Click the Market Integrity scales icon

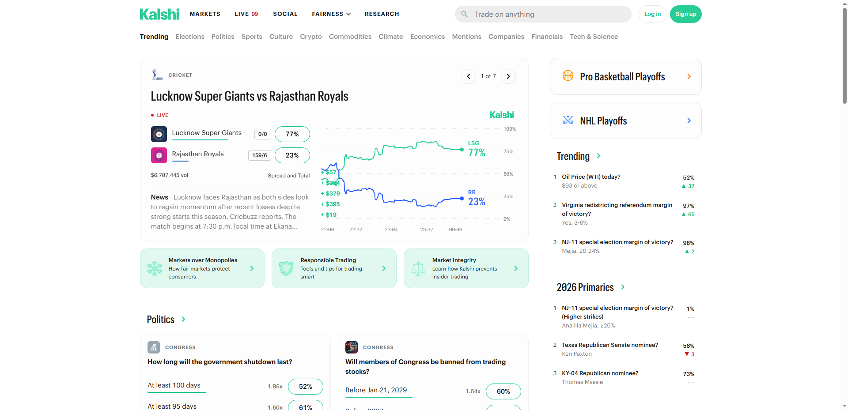coord(418,268)
